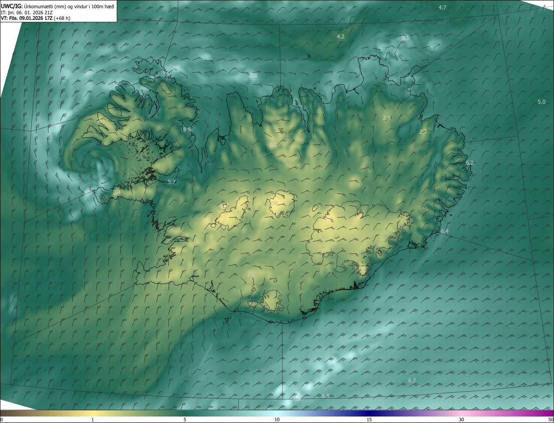Click the 8.1 value label

(405, 38)
